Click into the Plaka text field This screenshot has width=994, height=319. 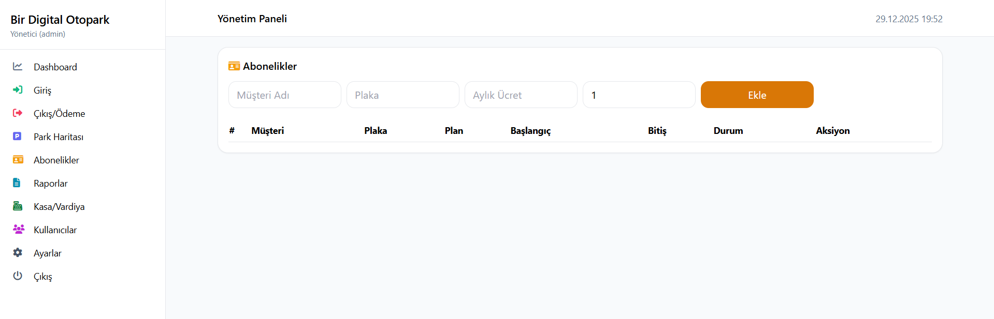[402, 95]
